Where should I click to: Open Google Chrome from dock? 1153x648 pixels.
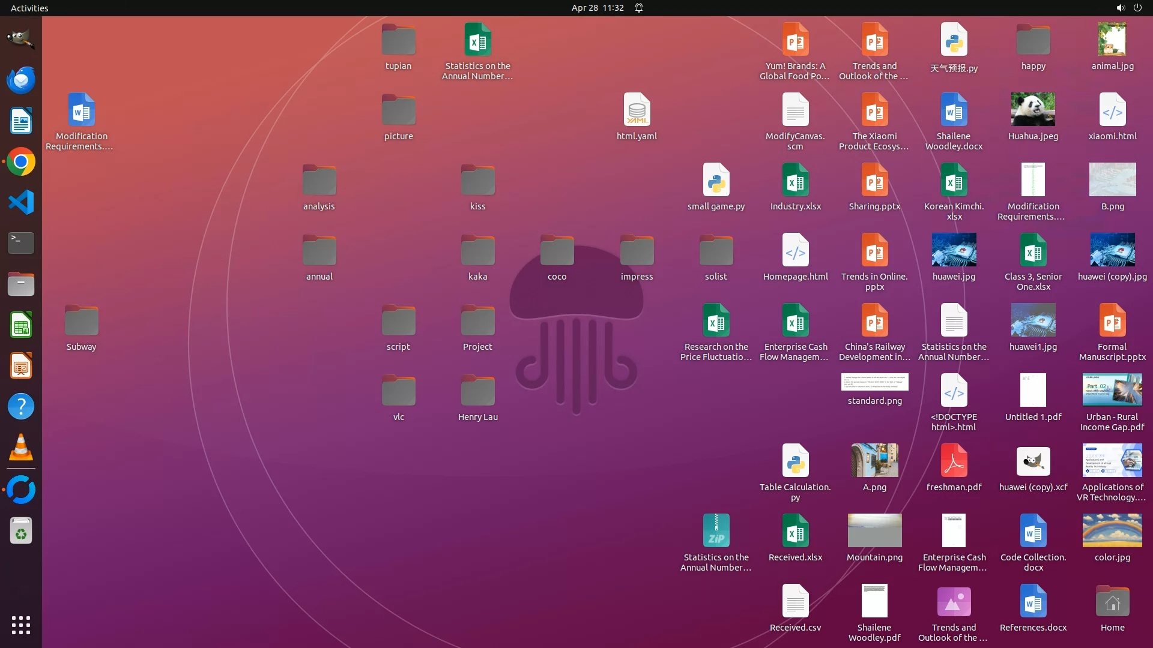pyautogui.click(x=20, y=162)
